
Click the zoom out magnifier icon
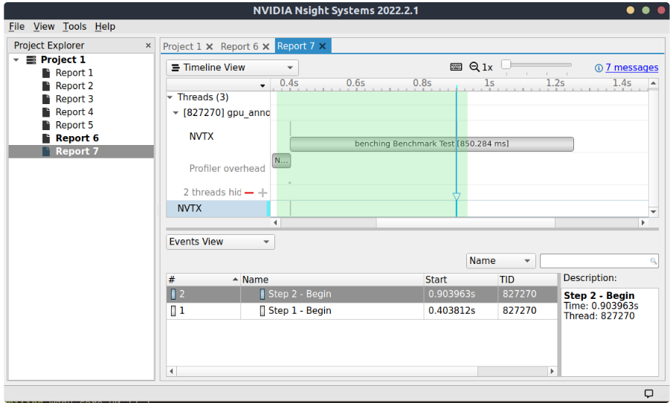tap(474, 67)
